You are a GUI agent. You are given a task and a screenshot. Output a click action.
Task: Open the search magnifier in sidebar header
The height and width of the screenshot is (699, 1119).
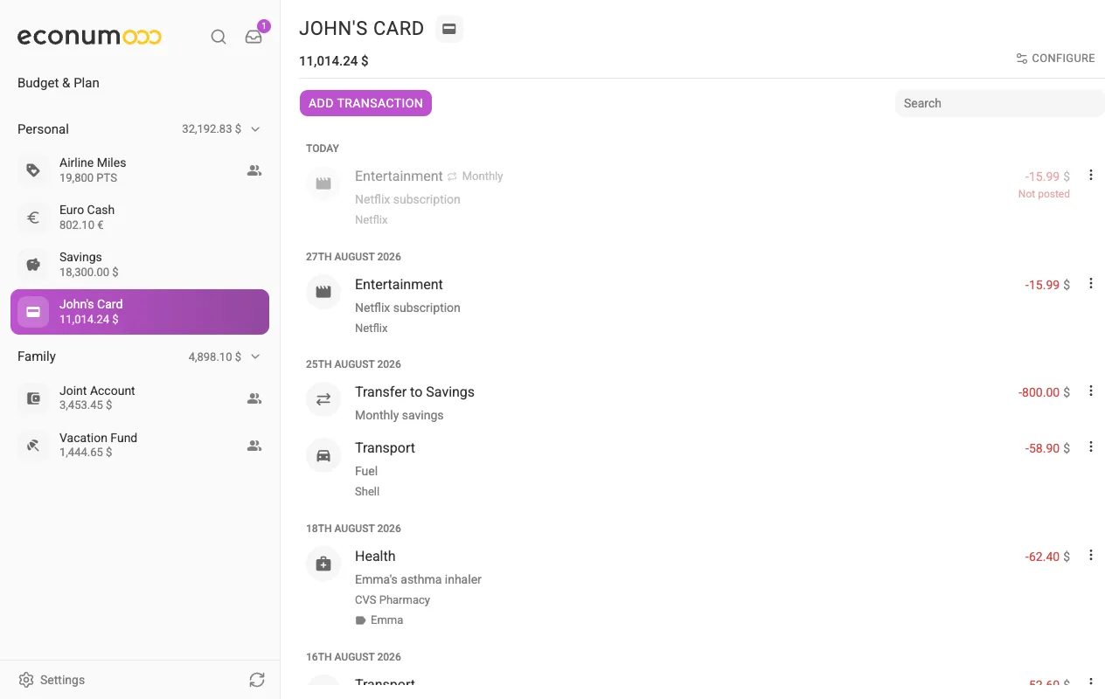(x=219, y=37)
